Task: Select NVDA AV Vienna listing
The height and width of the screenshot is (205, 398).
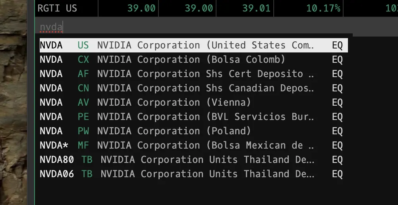Action: pos(194,102)
